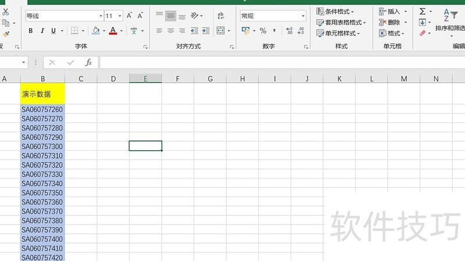Screen dimensions: 465x261
Task: Click into the formula bar input
Action: coord(282,63)
